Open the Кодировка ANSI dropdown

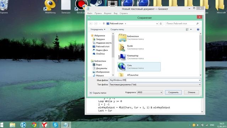pos(150,92)
